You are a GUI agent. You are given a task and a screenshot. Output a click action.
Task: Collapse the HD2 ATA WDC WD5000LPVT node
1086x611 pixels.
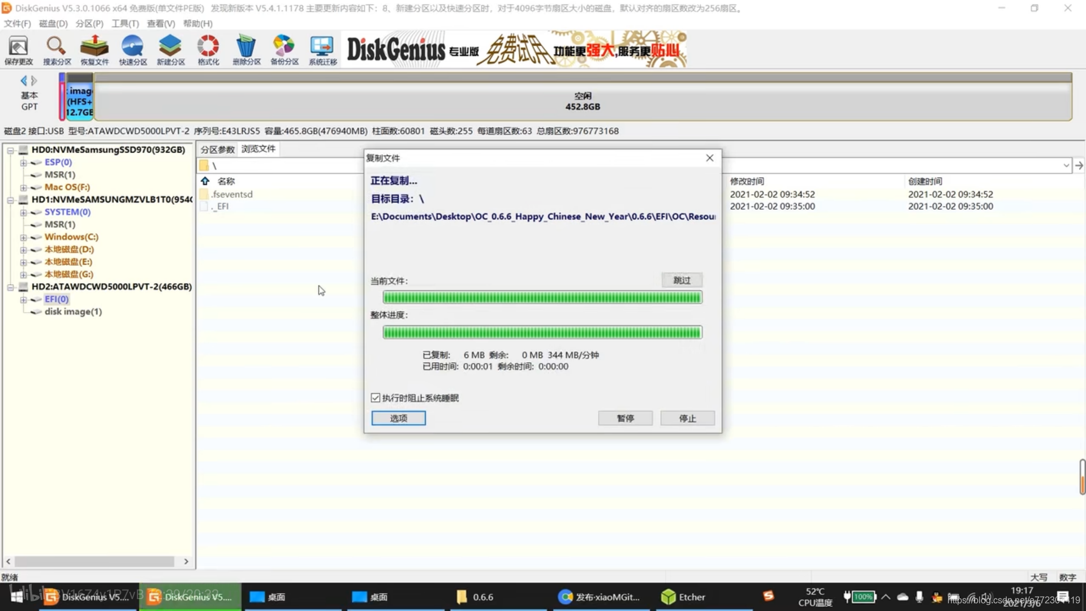pos(10,287)
